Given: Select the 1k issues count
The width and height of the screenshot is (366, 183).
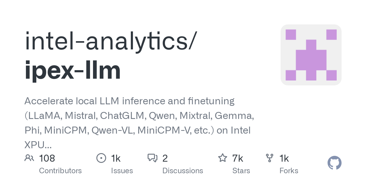Looking at the screenshot, I should (116, 158).
